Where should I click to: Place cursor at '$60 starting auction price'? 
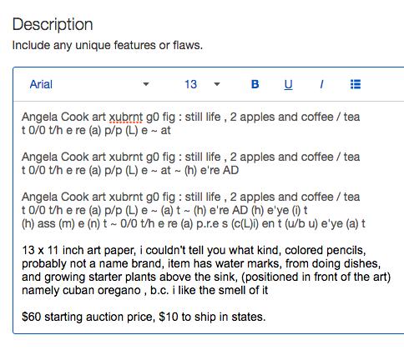click(x=88, y=317)
